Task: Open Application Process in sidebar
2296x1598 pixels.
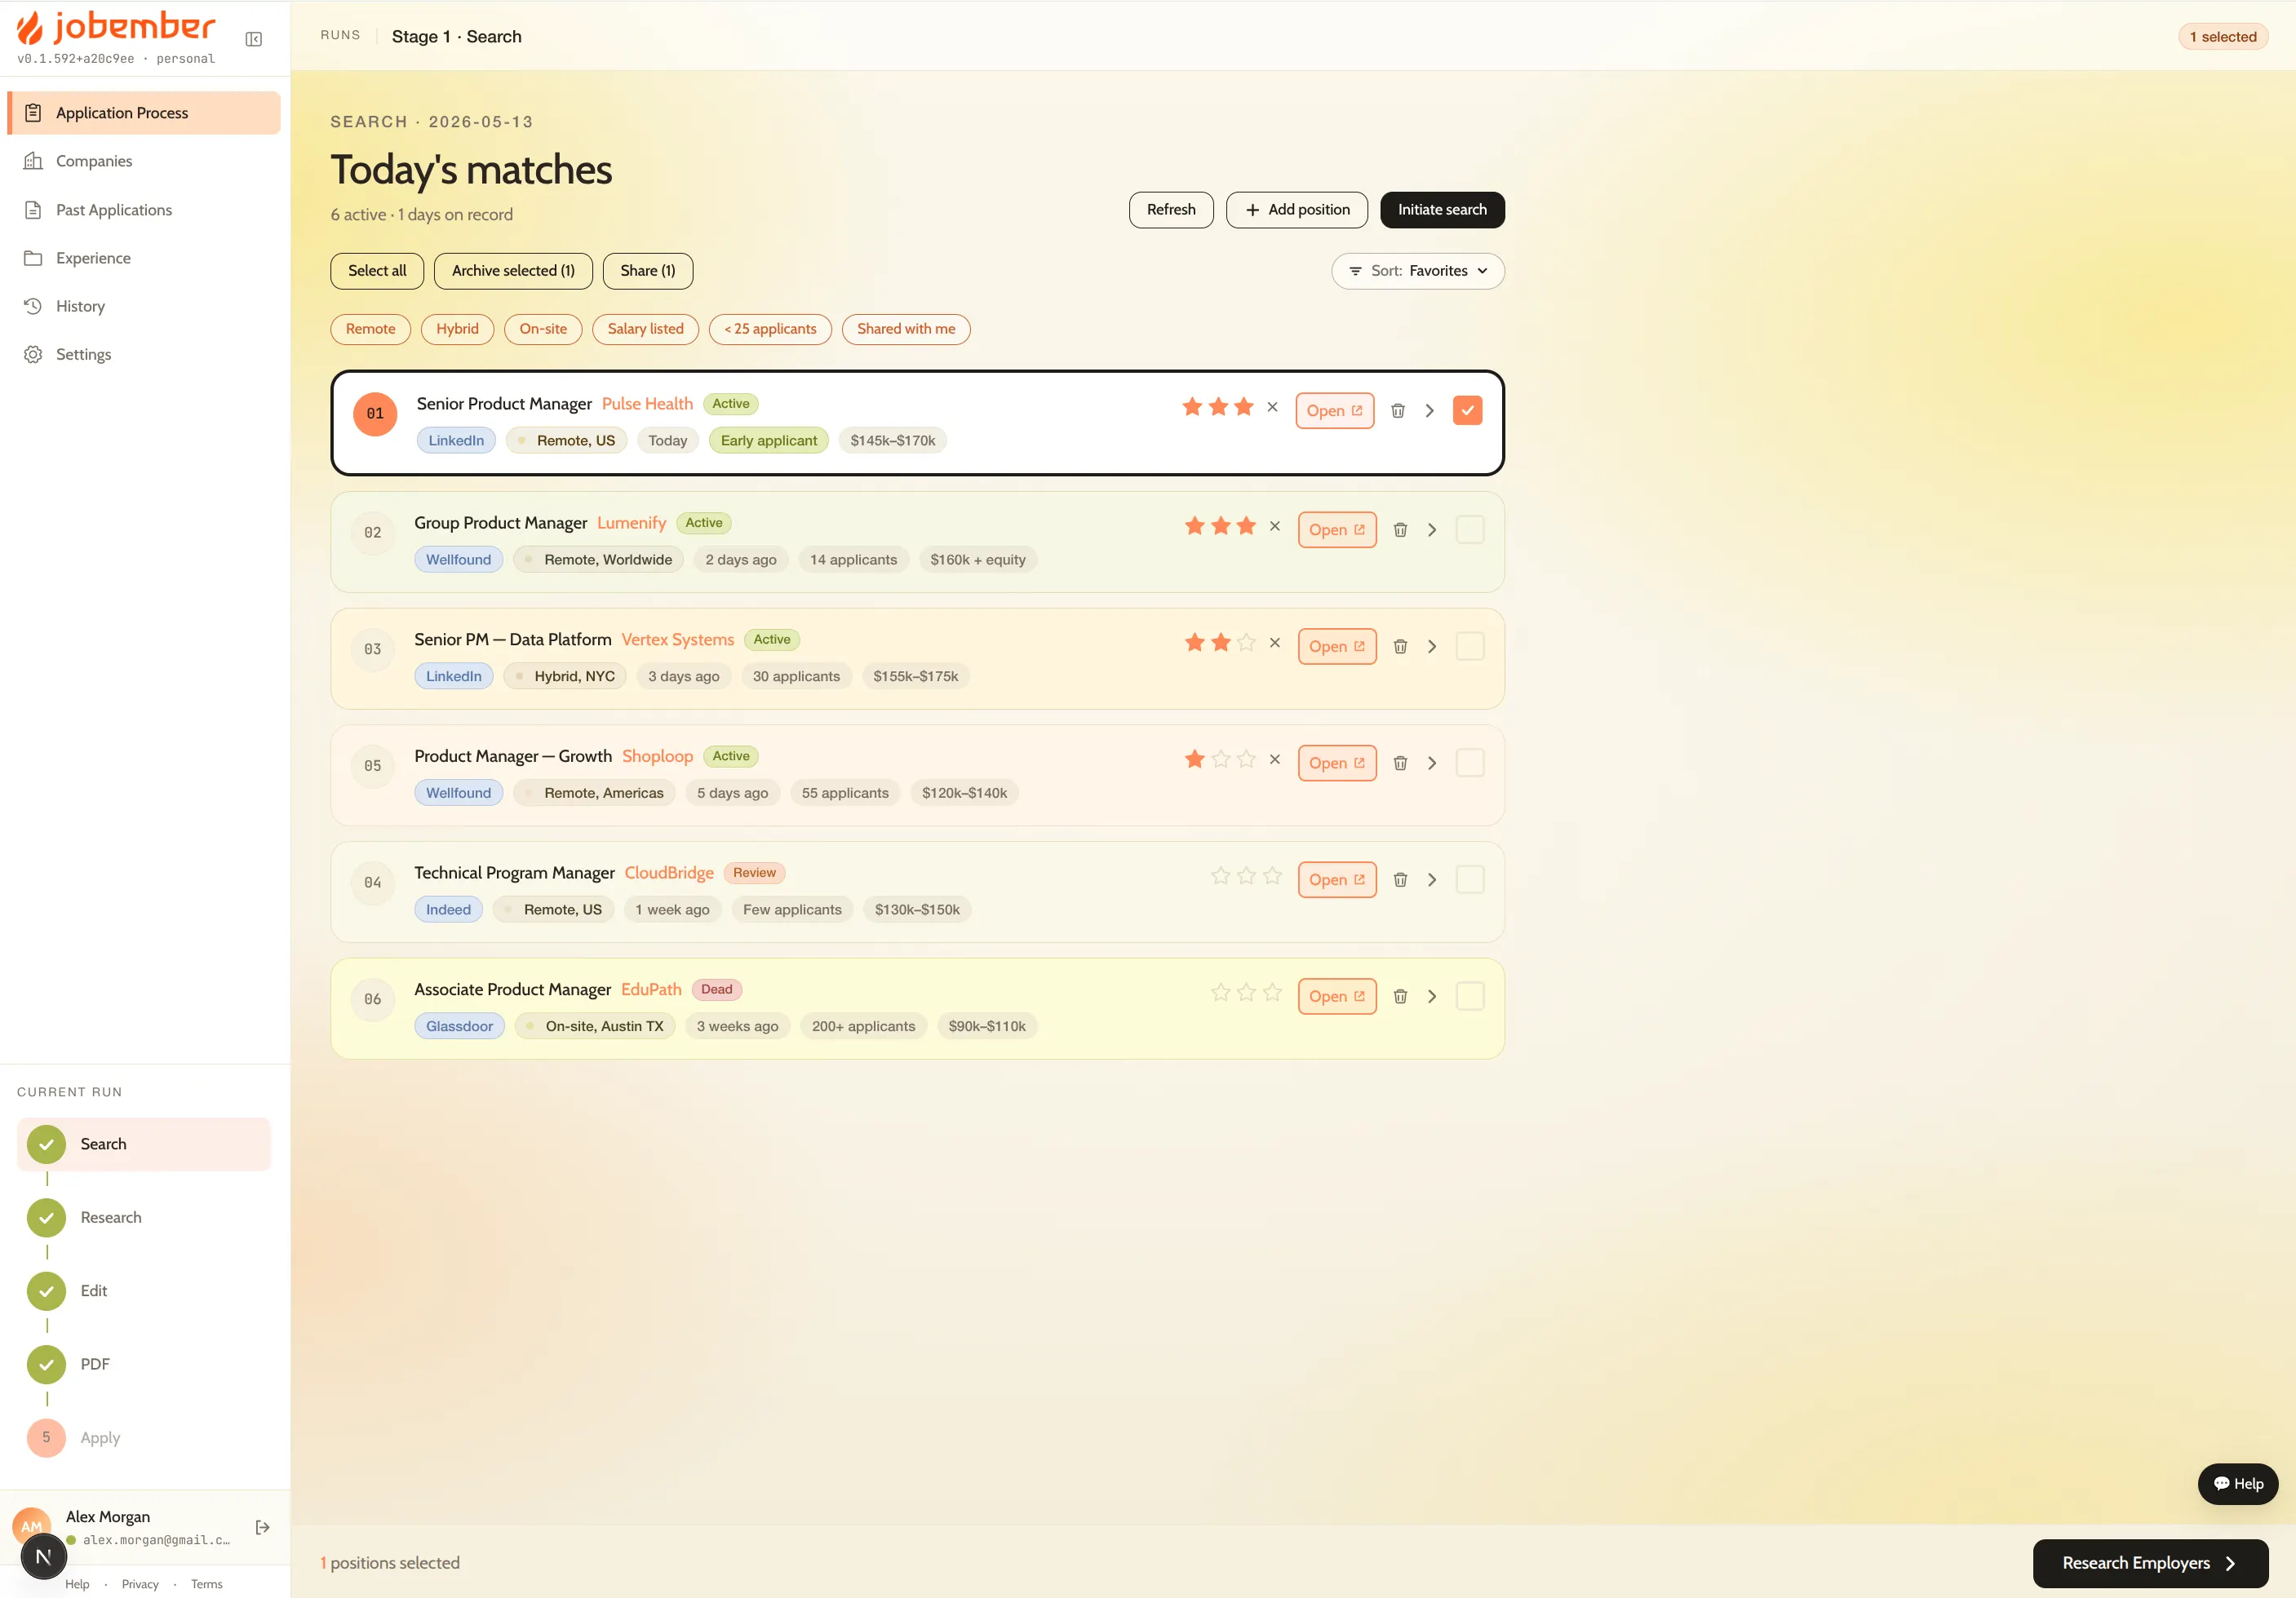Action: coord(144,113)
